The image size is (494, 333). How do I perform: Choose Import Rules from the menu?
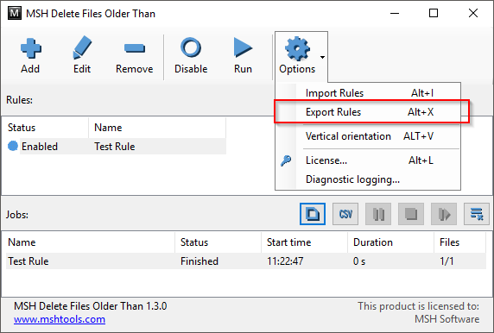(368, 93)
